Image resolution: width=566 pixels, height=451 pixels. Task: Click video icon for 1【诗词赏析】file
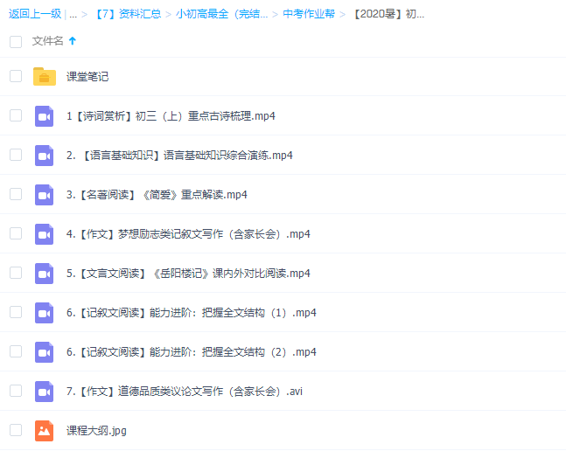(x=45, y=116)
